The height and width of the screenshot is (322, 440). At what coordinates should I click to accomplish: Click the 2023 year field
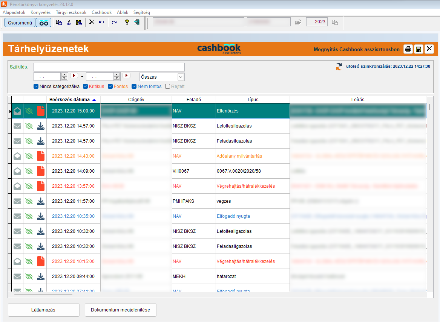click(317, 22)
